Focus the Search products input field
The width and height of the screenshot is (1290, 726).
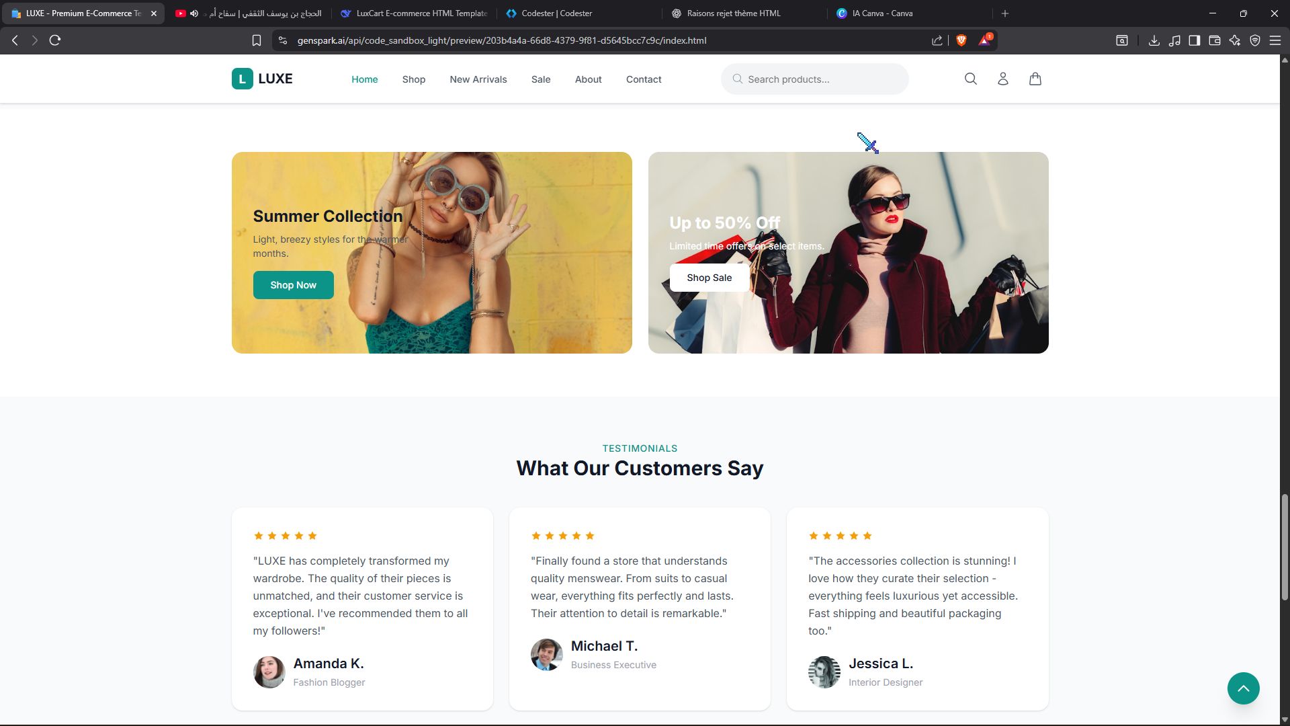click(823, 79)
